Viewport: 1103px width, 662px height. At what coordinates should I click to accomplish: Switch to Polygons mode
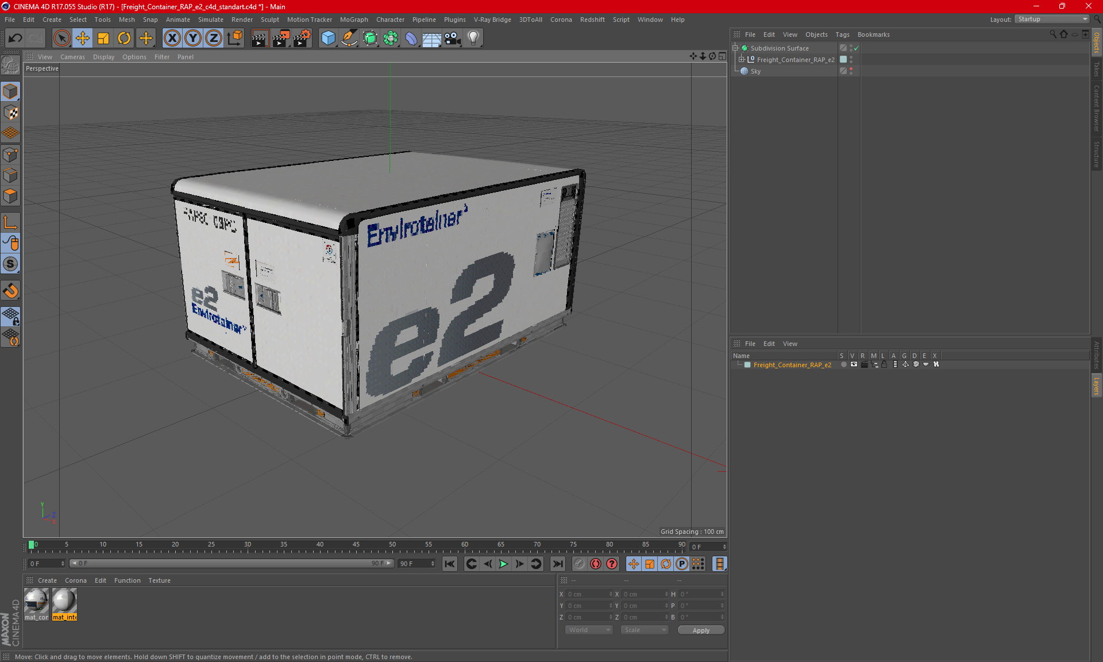coord(10,196)
